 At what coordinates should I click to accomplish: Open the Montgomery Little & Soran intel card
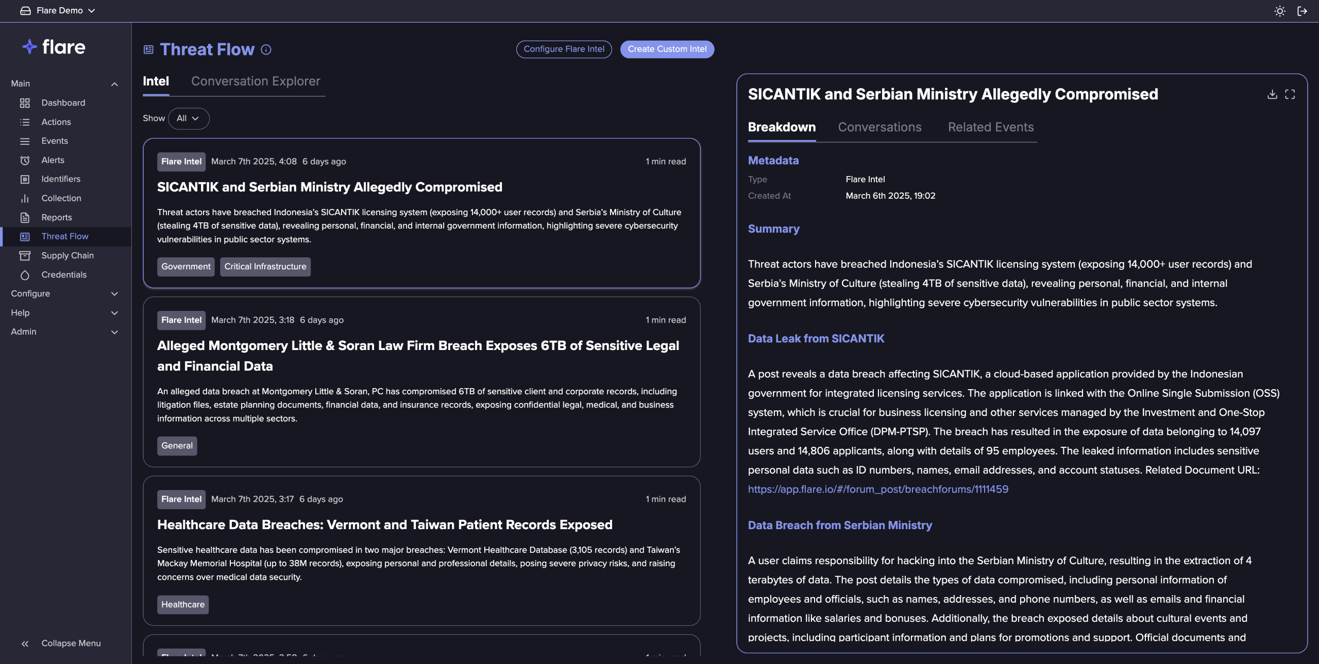coord(418,356)
